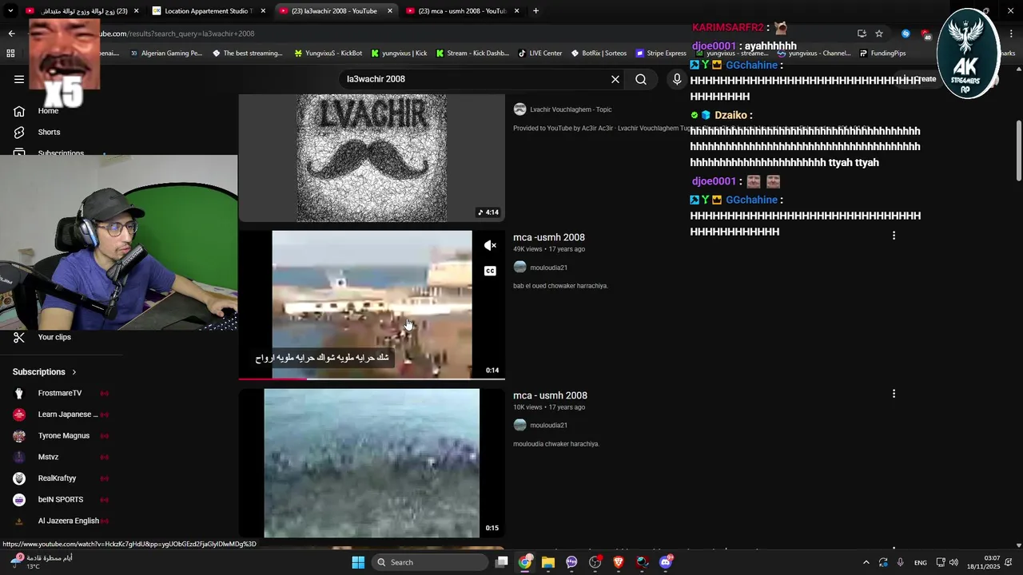
Task: Open the volume speaker tray icon
Action: coord(953,562)
